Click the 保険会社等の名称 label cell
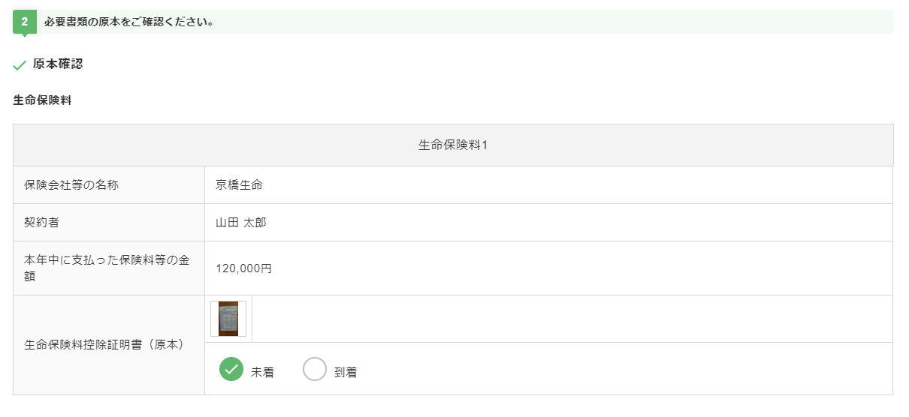 point(109,184)
